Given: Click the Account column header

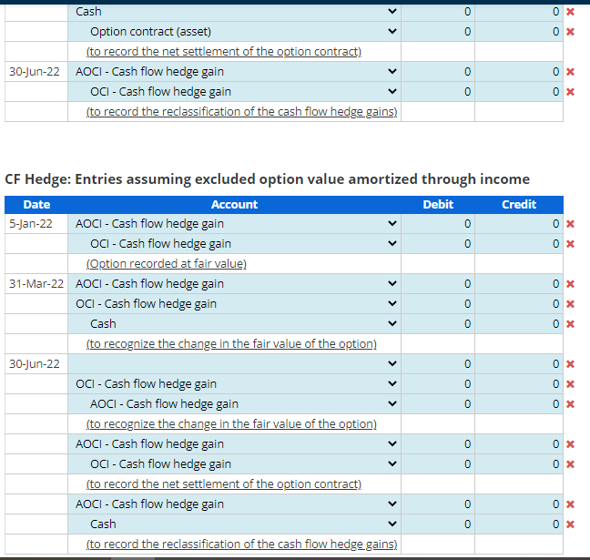Looking at the screenshot, I should [234, 205].
